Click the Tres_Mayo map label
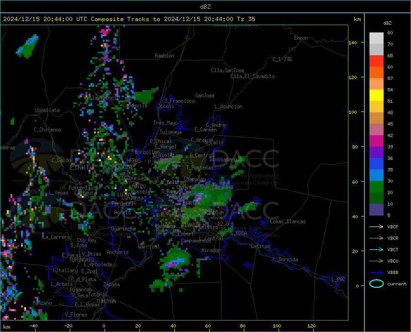 tap(165, 123)
